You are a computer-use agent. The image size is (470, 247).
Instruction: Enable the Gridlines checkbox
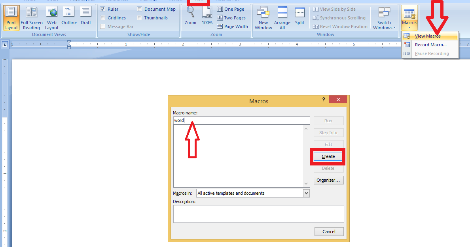click(102, 17)
